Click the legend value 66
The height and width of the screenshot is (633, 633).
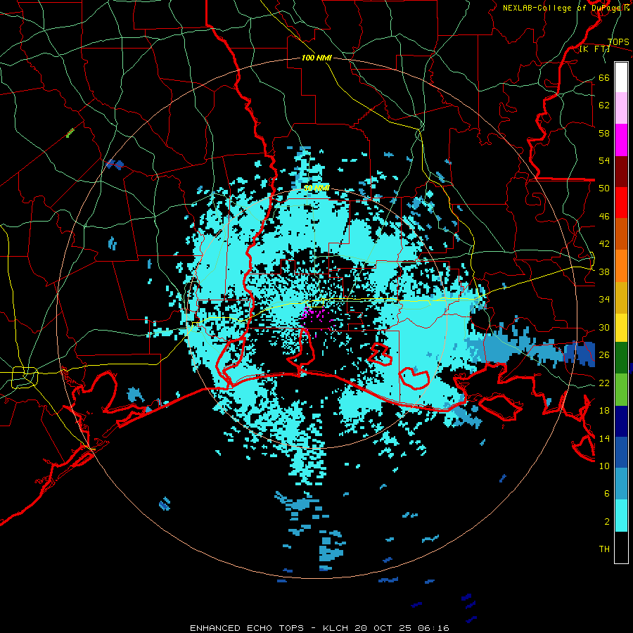604,78
